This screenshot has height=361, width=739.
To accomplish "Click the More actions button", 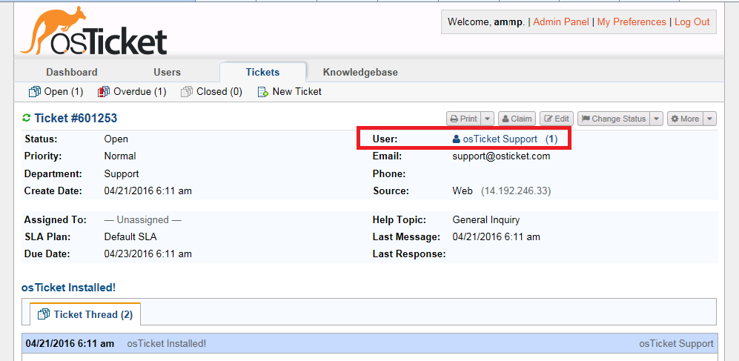I will pos(686,119).
